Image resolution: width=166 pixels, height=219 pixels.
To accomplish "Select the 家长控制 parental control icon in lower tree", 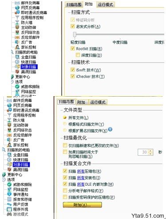I will coord(9,145).
